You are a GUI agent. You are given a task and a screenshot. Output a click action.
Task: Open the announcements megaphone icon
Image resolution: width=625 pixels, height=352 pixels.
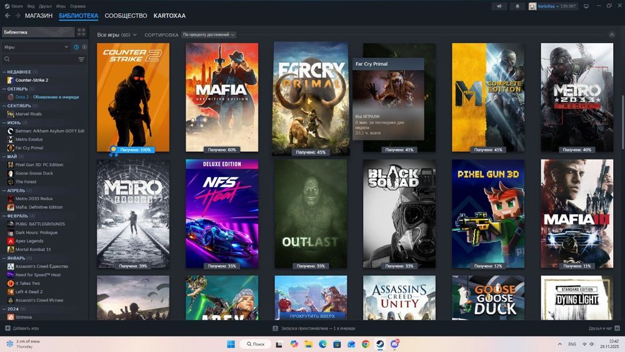[x=499, y=6]
